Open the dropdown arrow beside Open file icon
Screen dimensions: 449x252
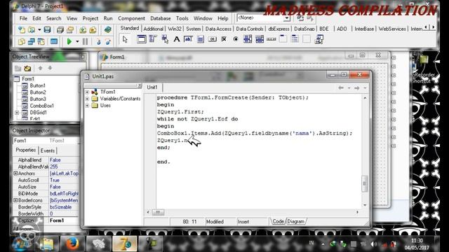tap(39, 29)
